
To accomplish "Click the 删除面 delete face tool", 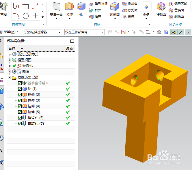I will pos(176,16).
